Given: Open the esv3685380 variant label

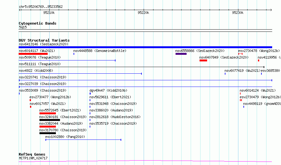Looking at the screenshot, I should coord(271,71).
